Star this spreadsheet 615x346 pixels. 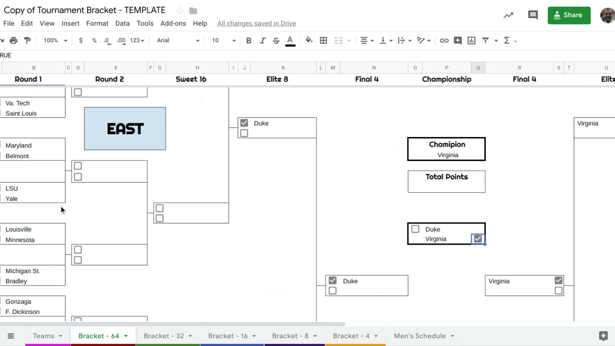tap(180, 11)
